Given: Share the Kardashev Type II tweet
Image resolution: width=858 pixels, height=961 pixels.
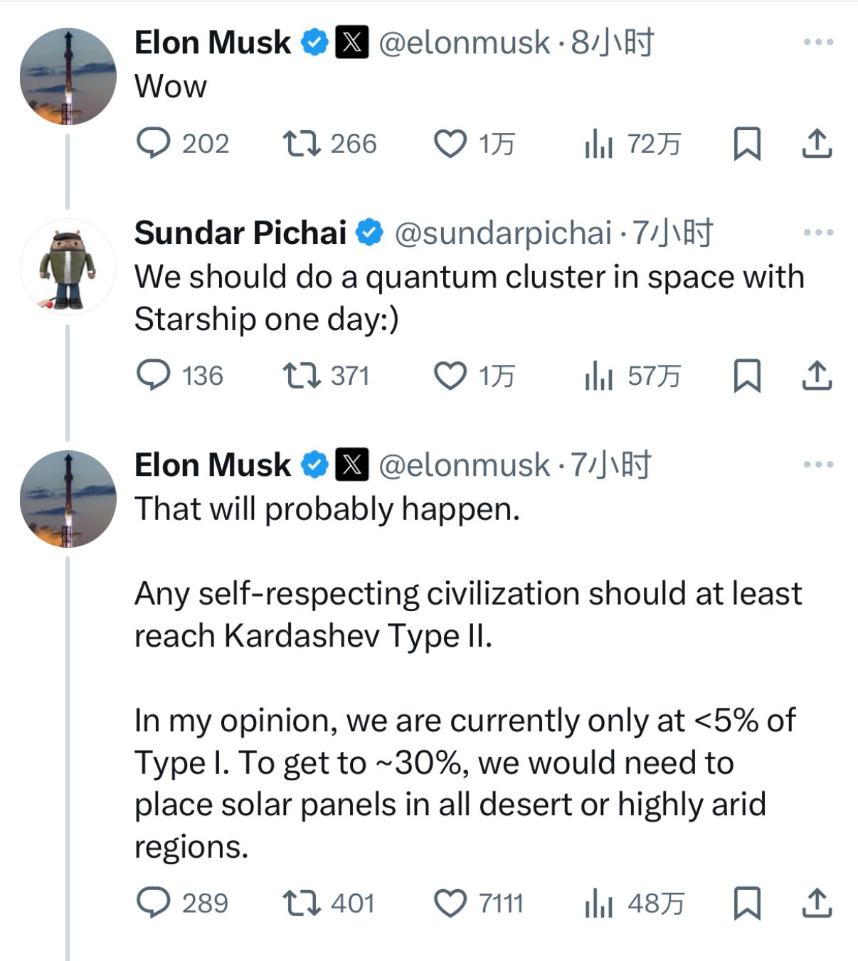Looking at the screenshot, I should point(817,903).
